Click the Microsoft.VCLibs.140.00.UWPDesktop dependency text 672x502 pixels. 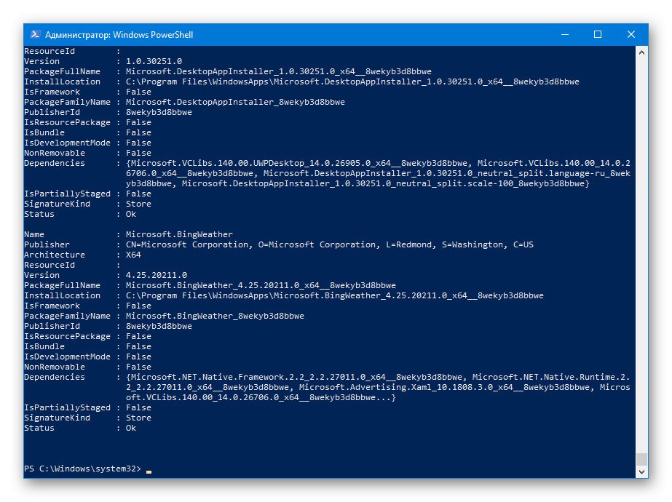point(299,163)
